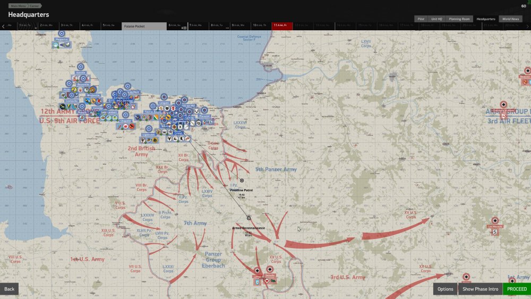This screenshot has width=531, height=299.
Task: Click the Azeville airfield roundel icon
Action: 81,67
